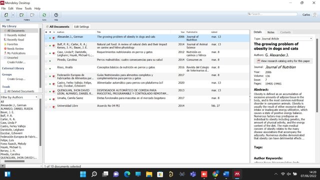Click the Create Folder... link
This screenshot has height=180, width=320.
click(16, 62)
